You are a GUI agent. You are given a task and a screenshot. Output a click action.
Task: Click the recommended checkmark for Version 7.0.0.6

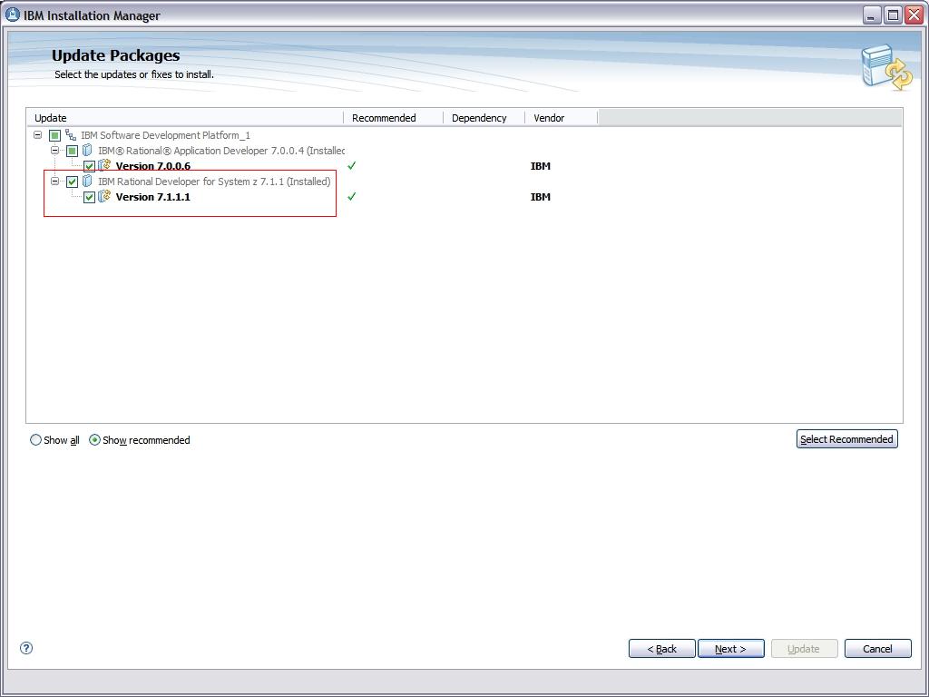tap(351, 165)
